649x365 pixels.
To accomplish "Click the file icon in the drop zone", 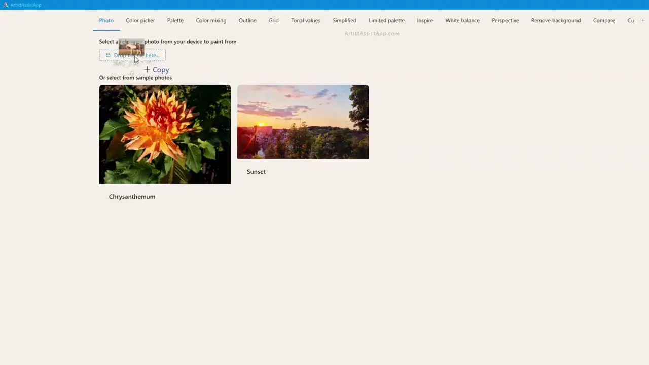I will click(x=108, y=55).
